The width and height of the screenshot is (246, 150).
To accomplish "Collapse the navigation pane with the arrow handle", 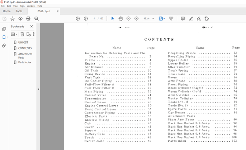I will point(38,89).
